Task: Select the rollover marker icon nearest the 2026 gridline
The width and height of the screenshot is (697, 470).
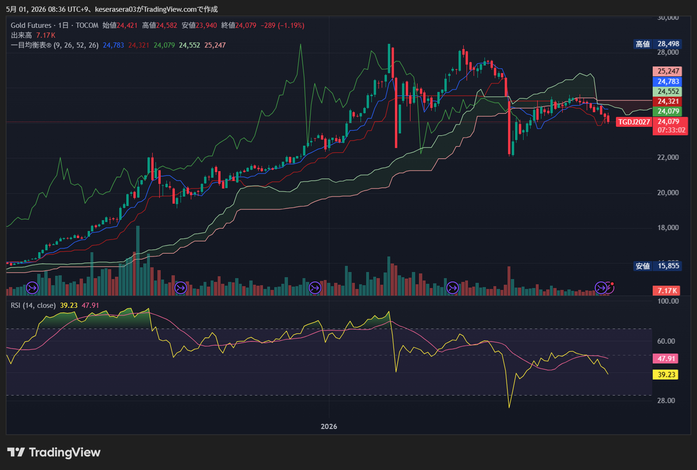Action: [315, 288]
